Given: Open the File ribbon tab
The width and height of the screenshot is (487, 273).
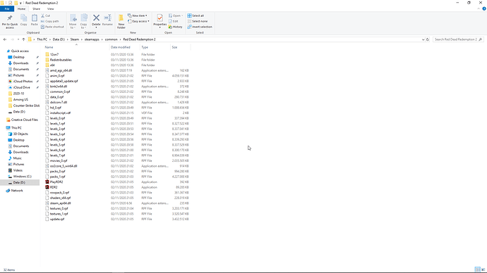Looking at the screenshot, I should pyautogui.click(x=7, y=9).
